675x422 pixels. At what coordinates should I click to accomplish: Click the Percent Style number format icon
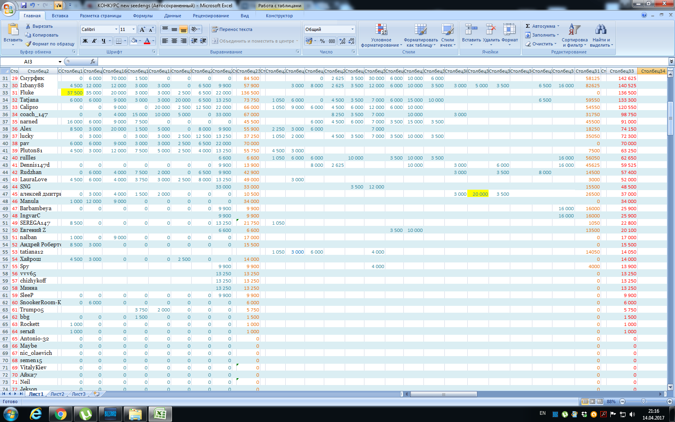pos(322,41)
